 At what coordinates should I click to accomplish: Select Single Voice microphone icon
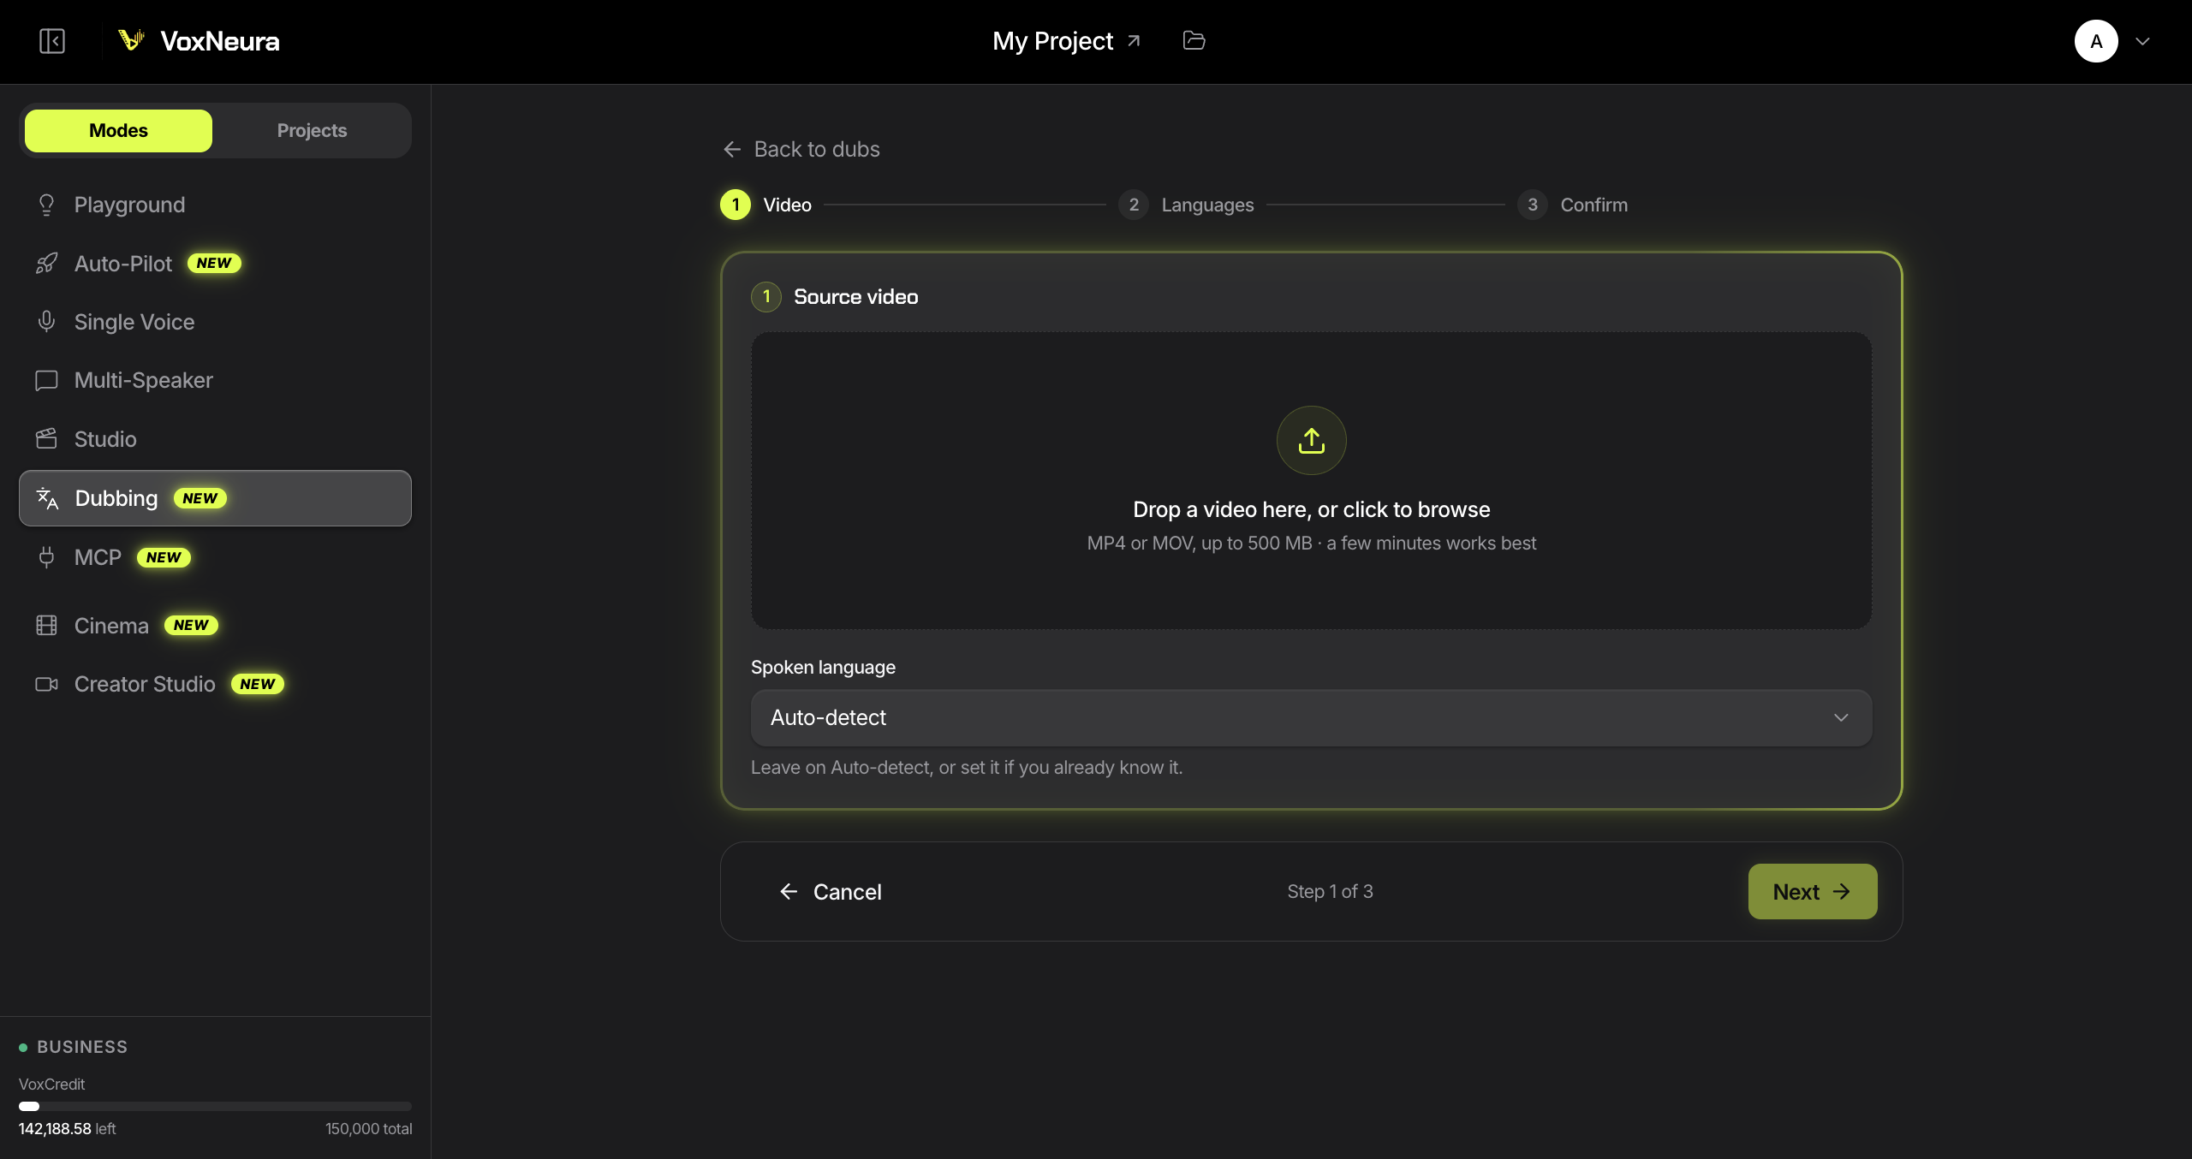tap(46, 322)
